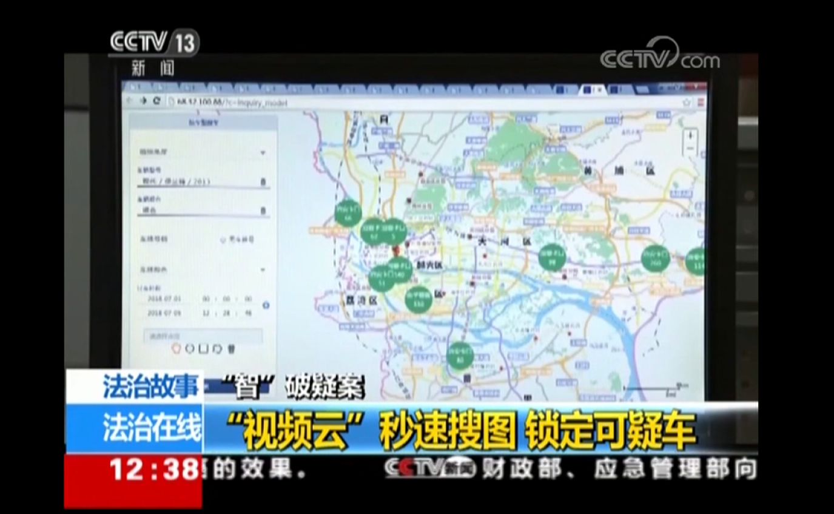Click the green cluster marker near Tianhe district

coord(551,257)
